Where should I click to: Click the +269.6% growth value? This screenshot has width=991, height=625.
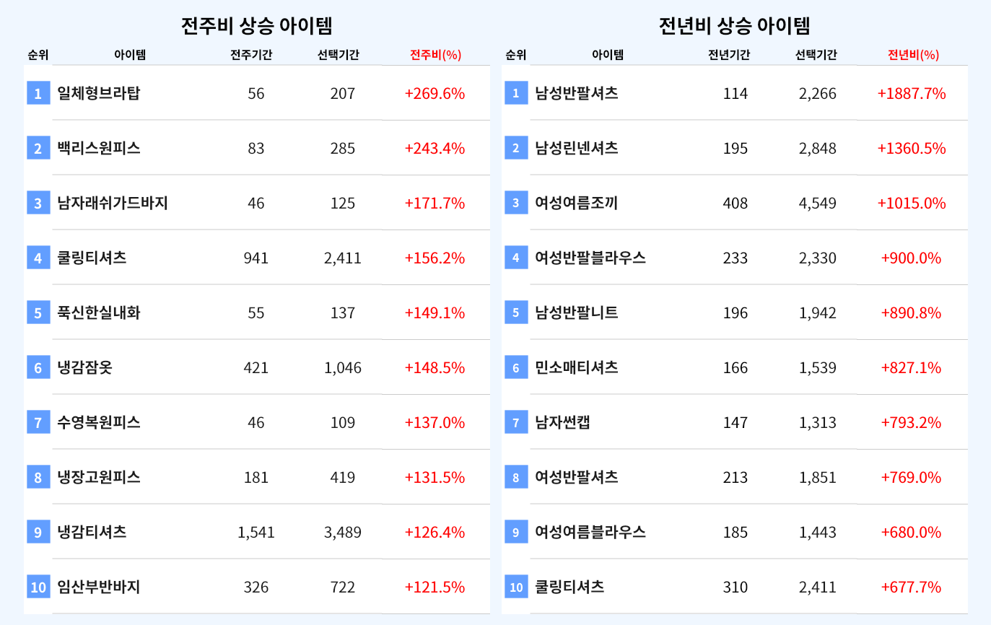pos(435,93)
